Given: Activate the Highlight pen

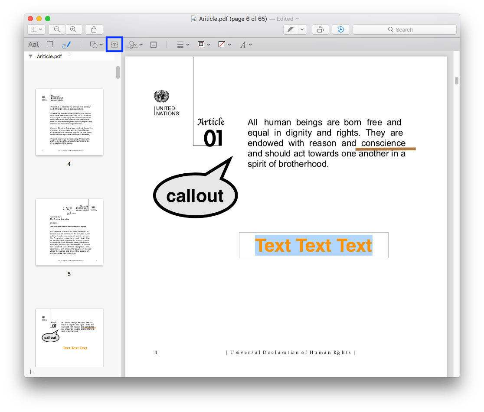Looking at the screenshot, I should coord(291,29).
